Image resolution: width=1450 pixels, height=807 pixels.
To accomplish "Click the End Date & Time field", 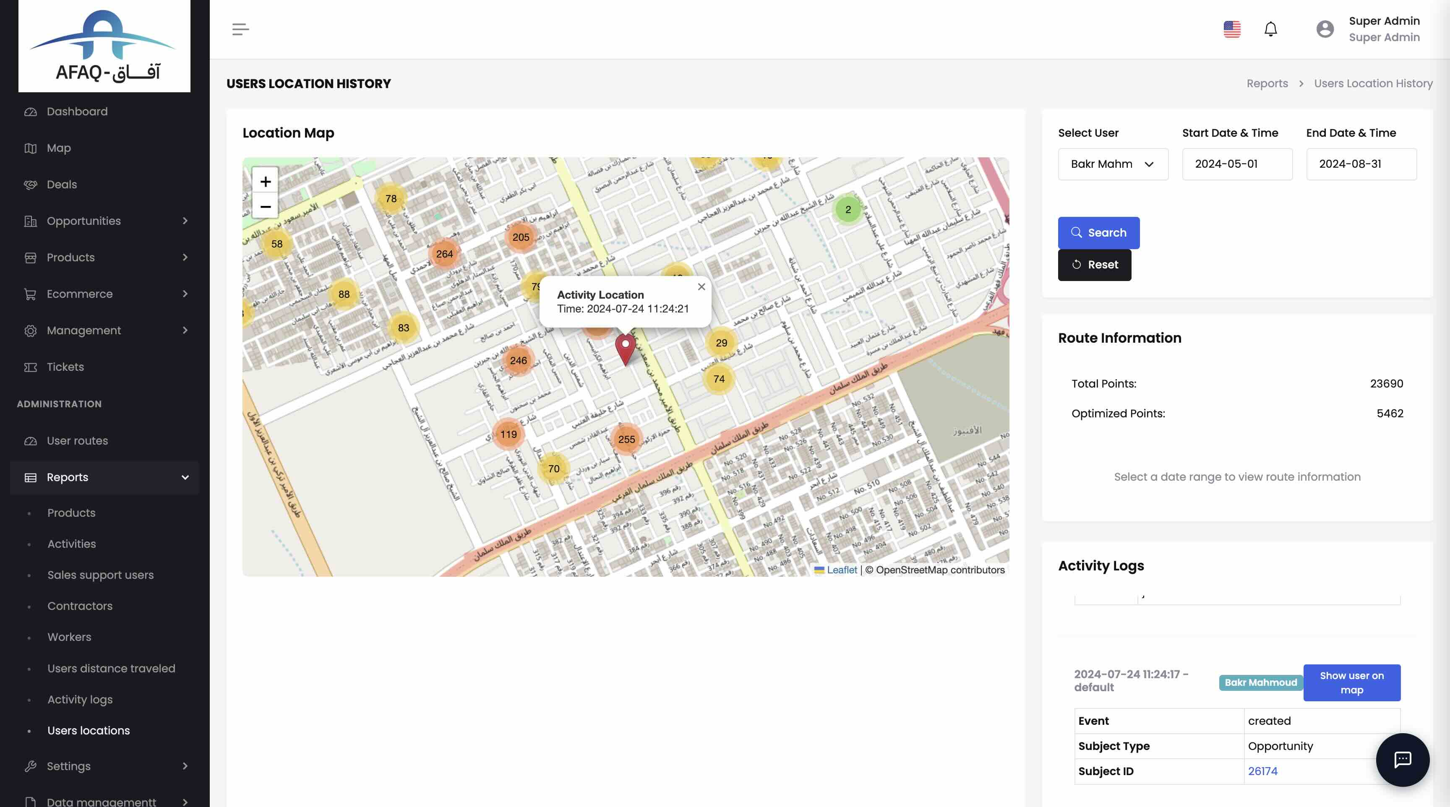I will pos(1361,164).
